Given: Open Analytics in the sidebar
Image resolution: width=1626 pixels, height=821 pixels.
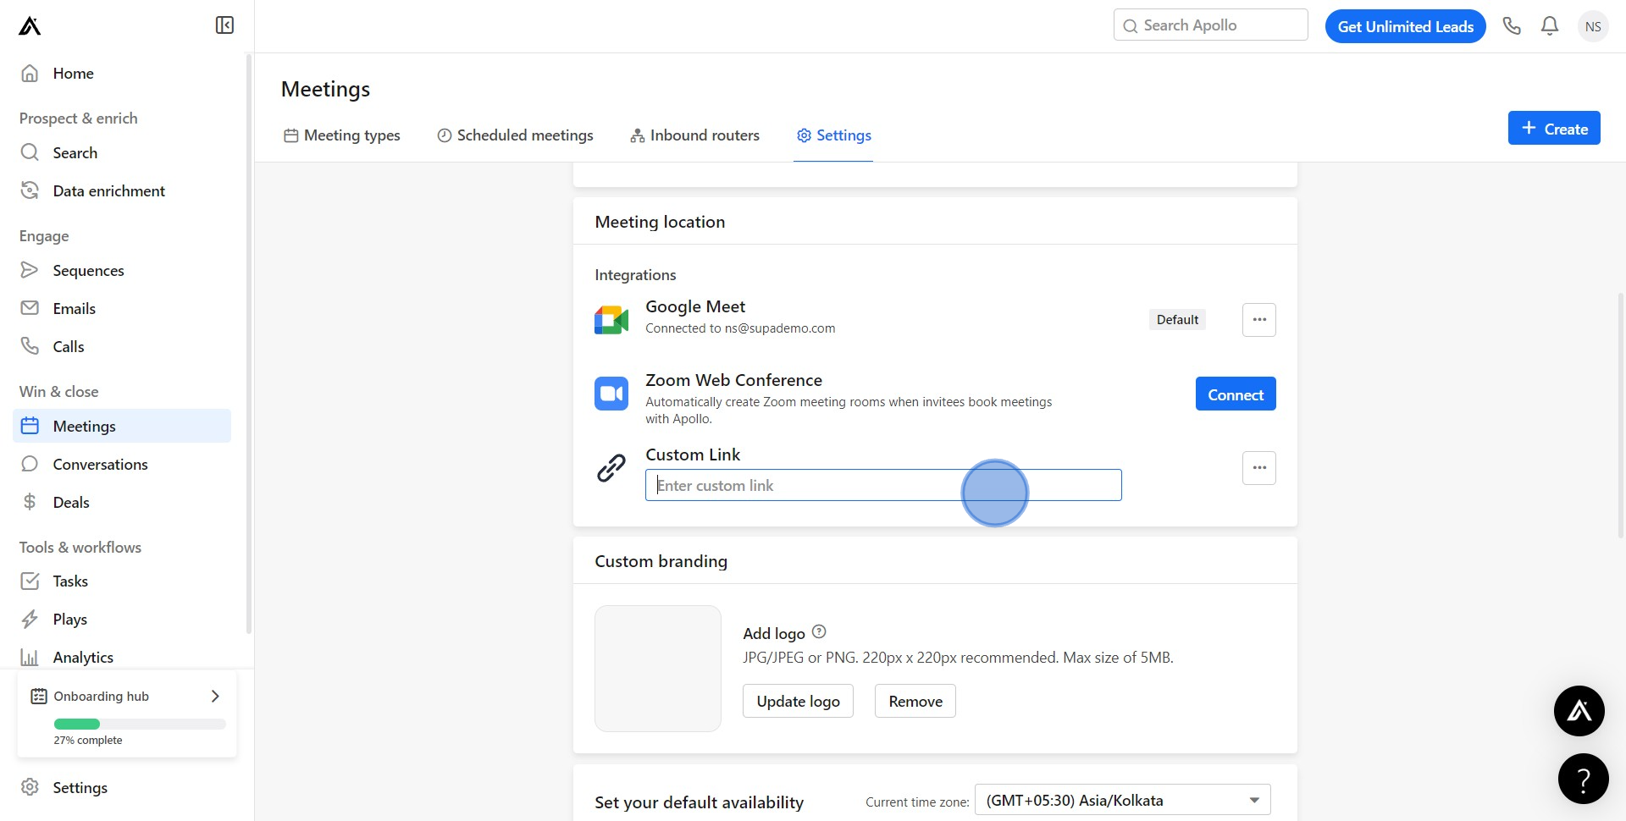Looking at the screenshot, I should [x=122, y=658].
